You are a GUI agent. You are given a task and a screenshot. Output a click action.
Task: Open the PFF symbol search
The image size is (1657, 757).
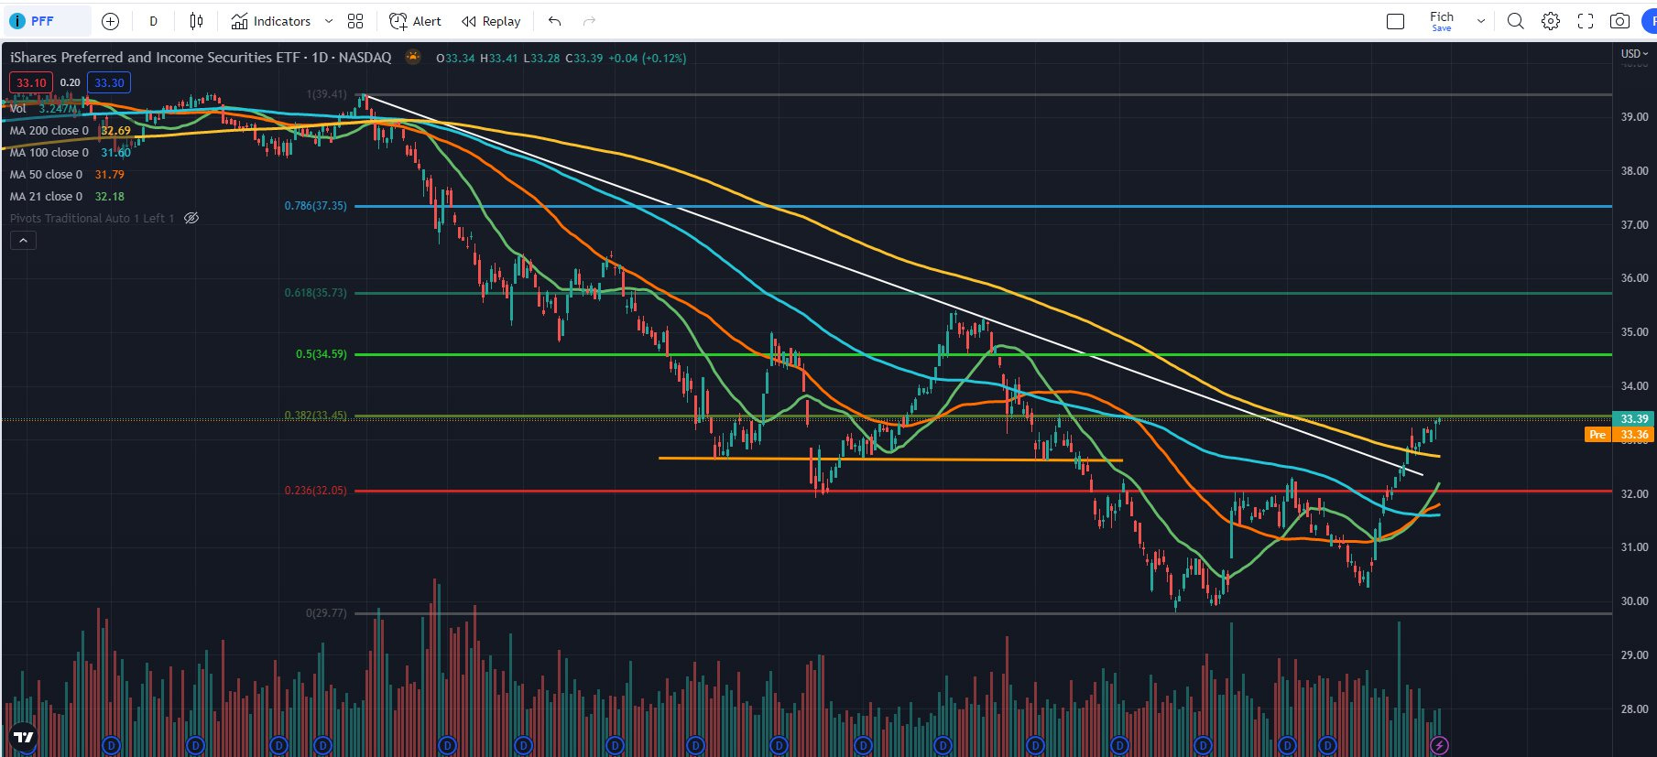click(46, 21)
